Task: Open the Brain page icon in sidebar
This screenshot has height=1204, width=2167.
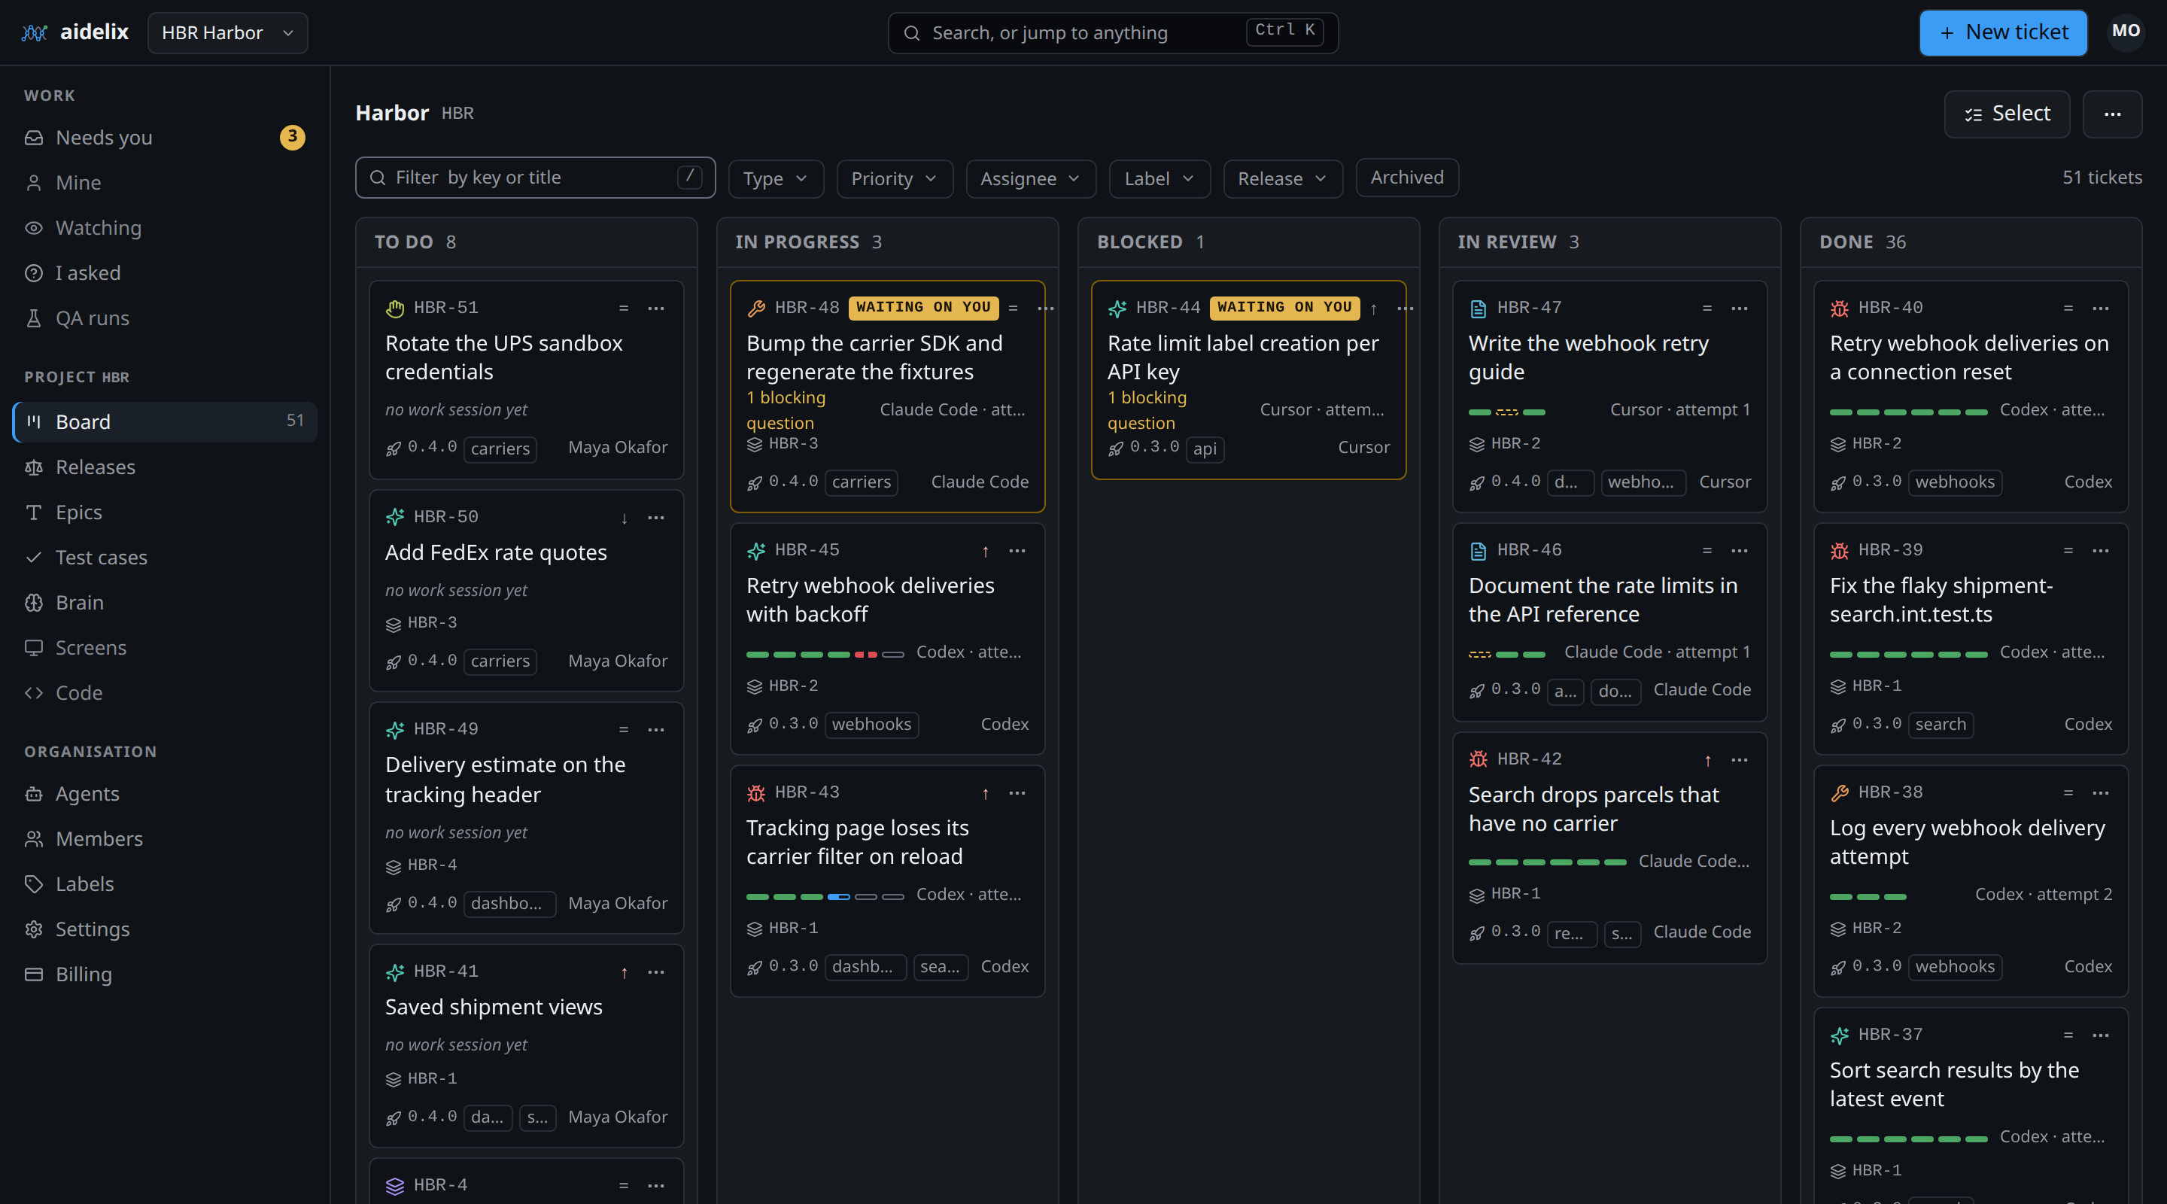Action: click(x=34, y=603)
